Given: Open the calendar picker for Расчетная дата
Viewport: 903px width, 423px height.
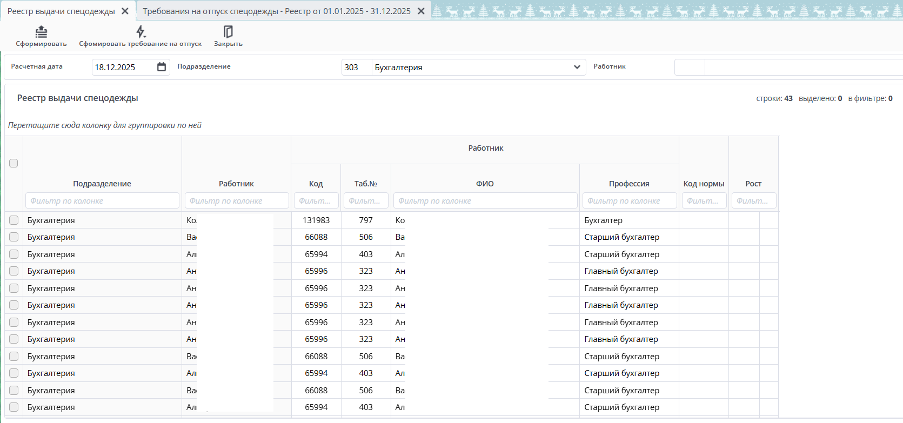Looking at the screenshot, I should tap(162, 67).
